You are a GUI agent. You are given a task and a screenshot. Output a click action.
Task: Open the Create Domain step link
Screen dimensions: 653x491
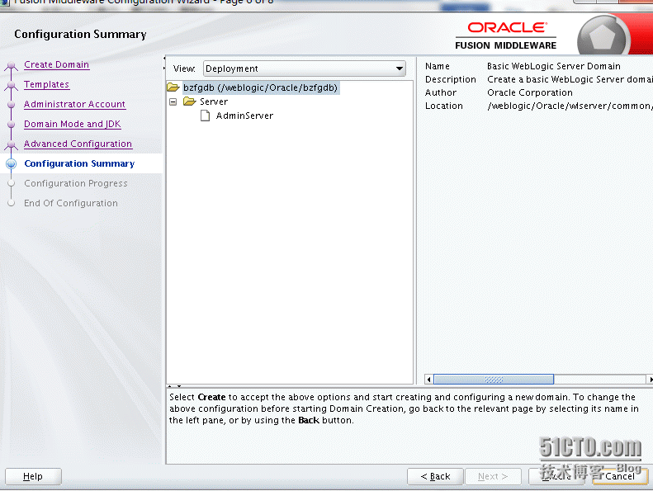56,64
